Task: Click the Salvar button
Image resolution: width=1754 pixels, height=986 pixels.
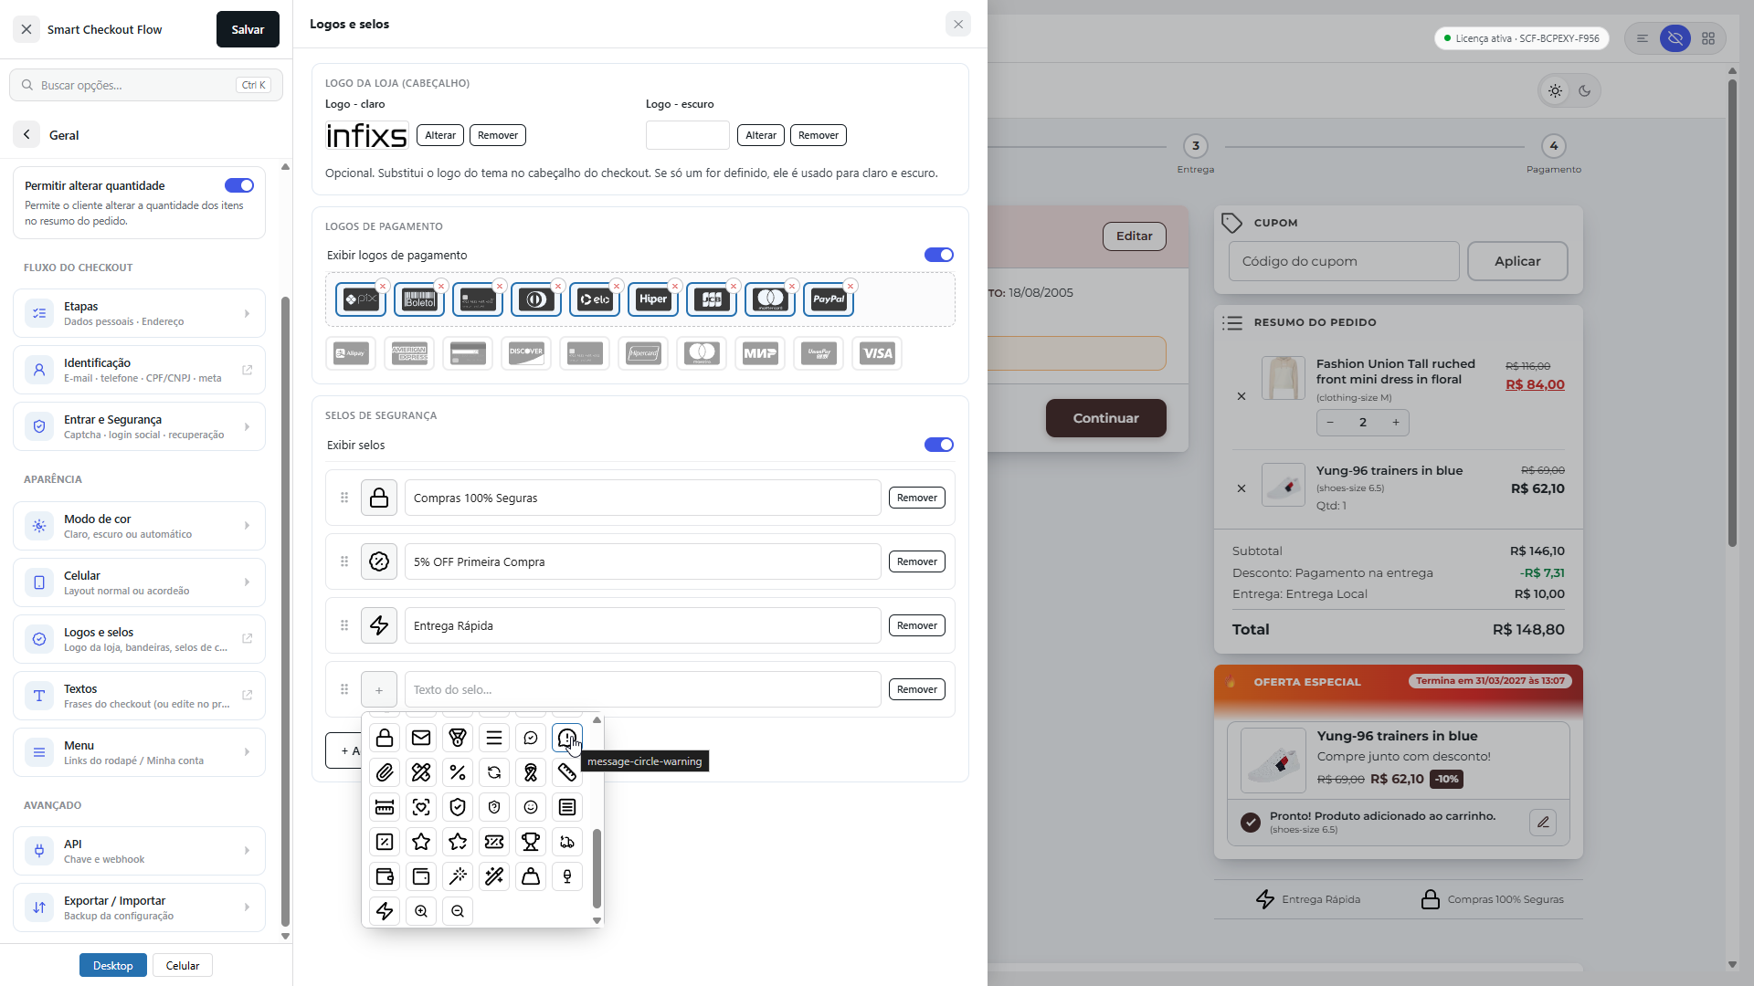Action: point(248,29)
